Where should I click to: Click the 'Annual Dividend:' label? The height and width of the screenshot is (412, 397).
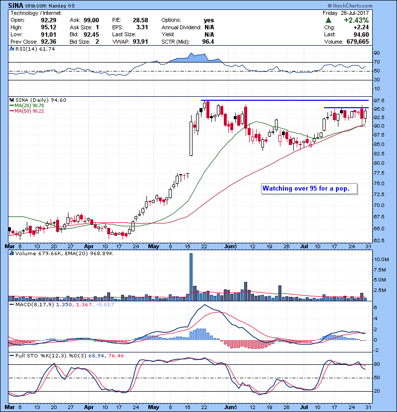[181, 27]
